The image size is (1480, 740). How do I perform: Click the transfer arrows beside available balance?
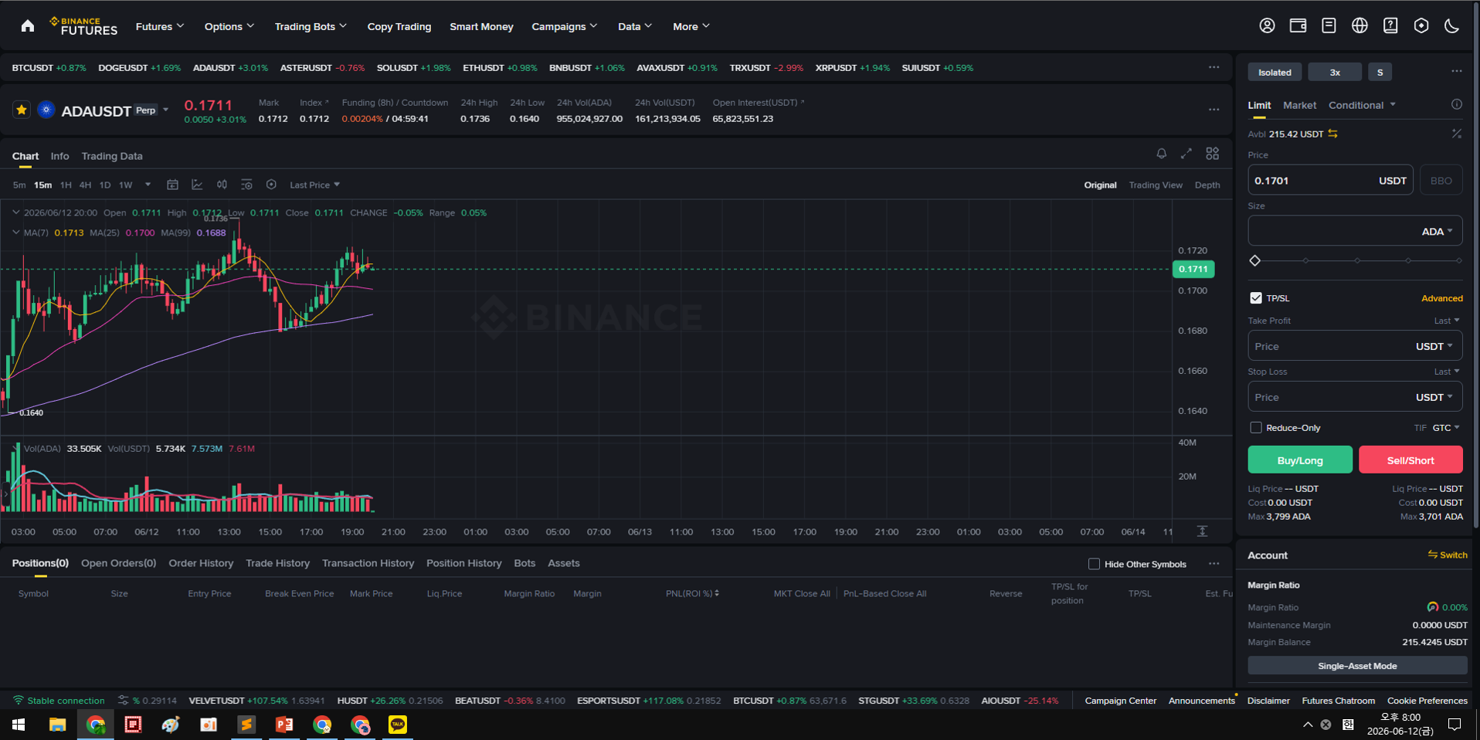[x=1332, y=134]
